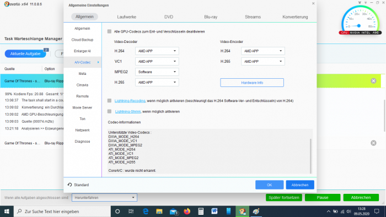Screen dimensions: 386x217
Task: Open MPEG2 video decoder dropdown
Action: tap(157, 72)
